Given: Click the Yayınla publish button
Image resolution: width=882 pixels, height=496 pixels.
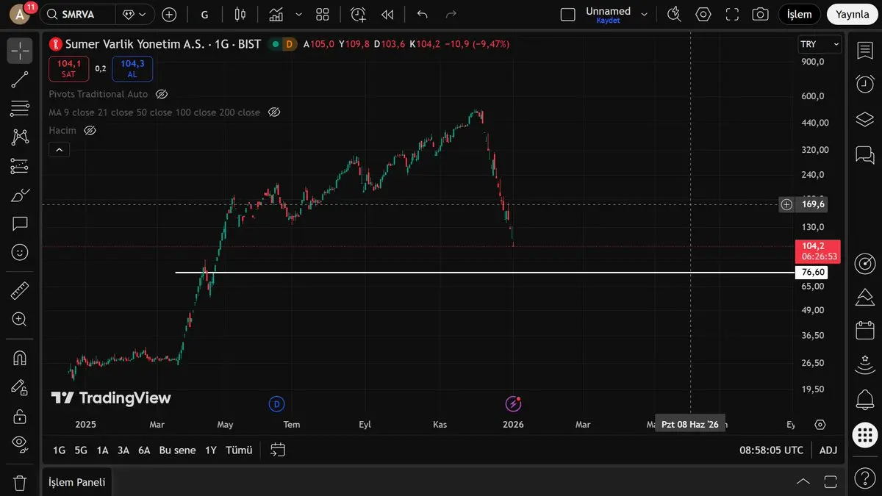Looking at the screenshot, I should coord(853,14).
